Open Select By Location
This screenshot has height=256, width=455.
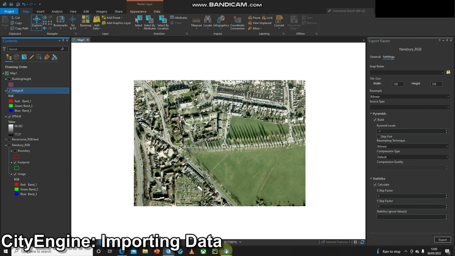[163, 22]
